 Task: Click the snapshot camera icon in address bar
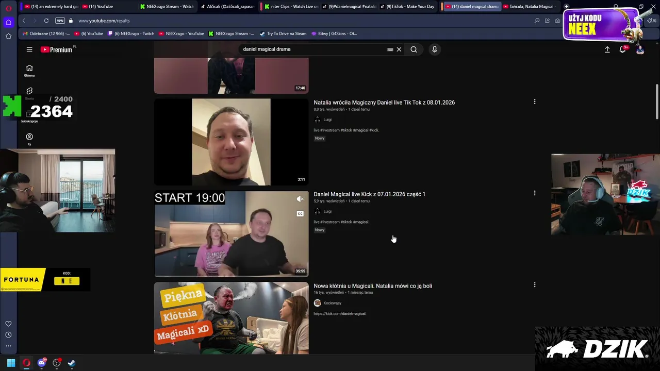pos(557,21)
